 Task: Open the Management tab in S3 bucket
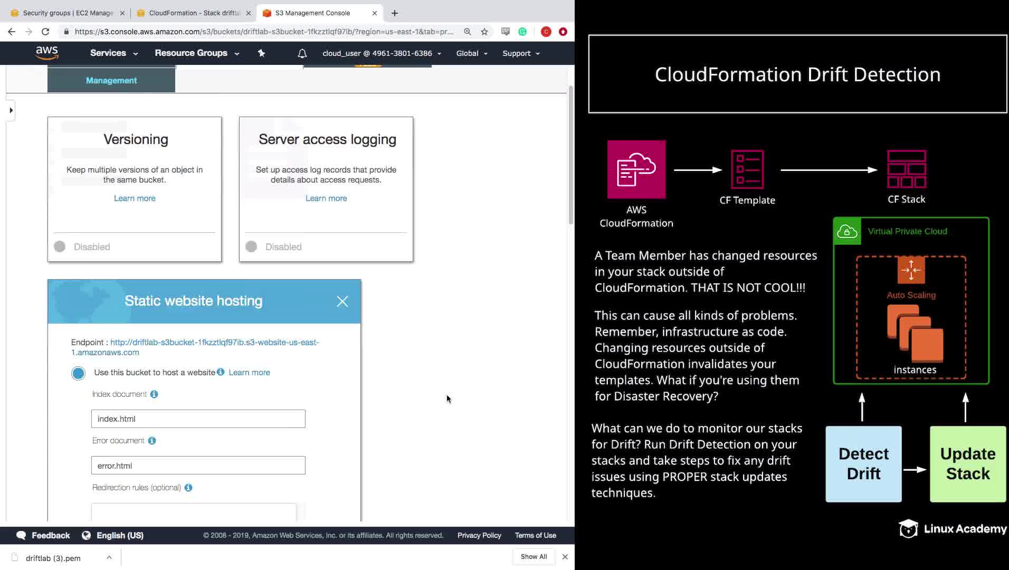[x=111, y=80]
